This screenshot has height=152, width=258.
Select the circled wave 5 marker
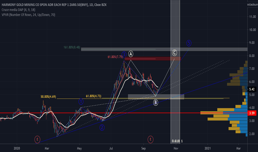pos(189,43)
